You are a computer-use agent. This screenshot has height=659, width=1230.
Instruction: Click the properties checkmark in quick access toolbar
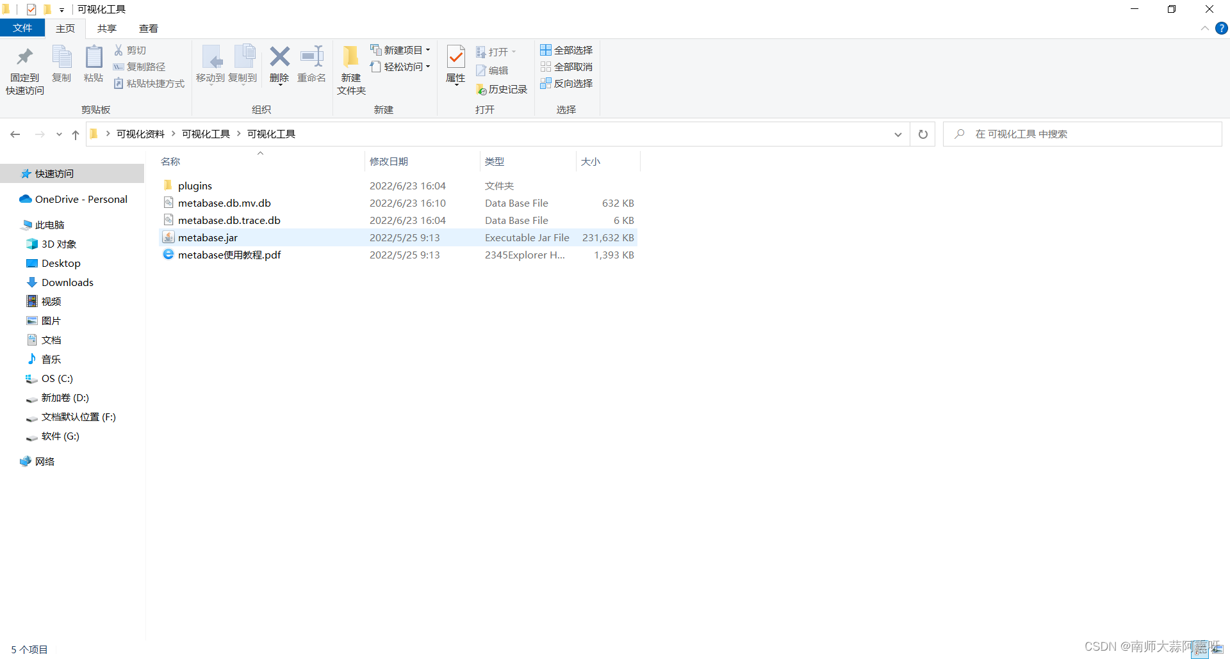31,9
